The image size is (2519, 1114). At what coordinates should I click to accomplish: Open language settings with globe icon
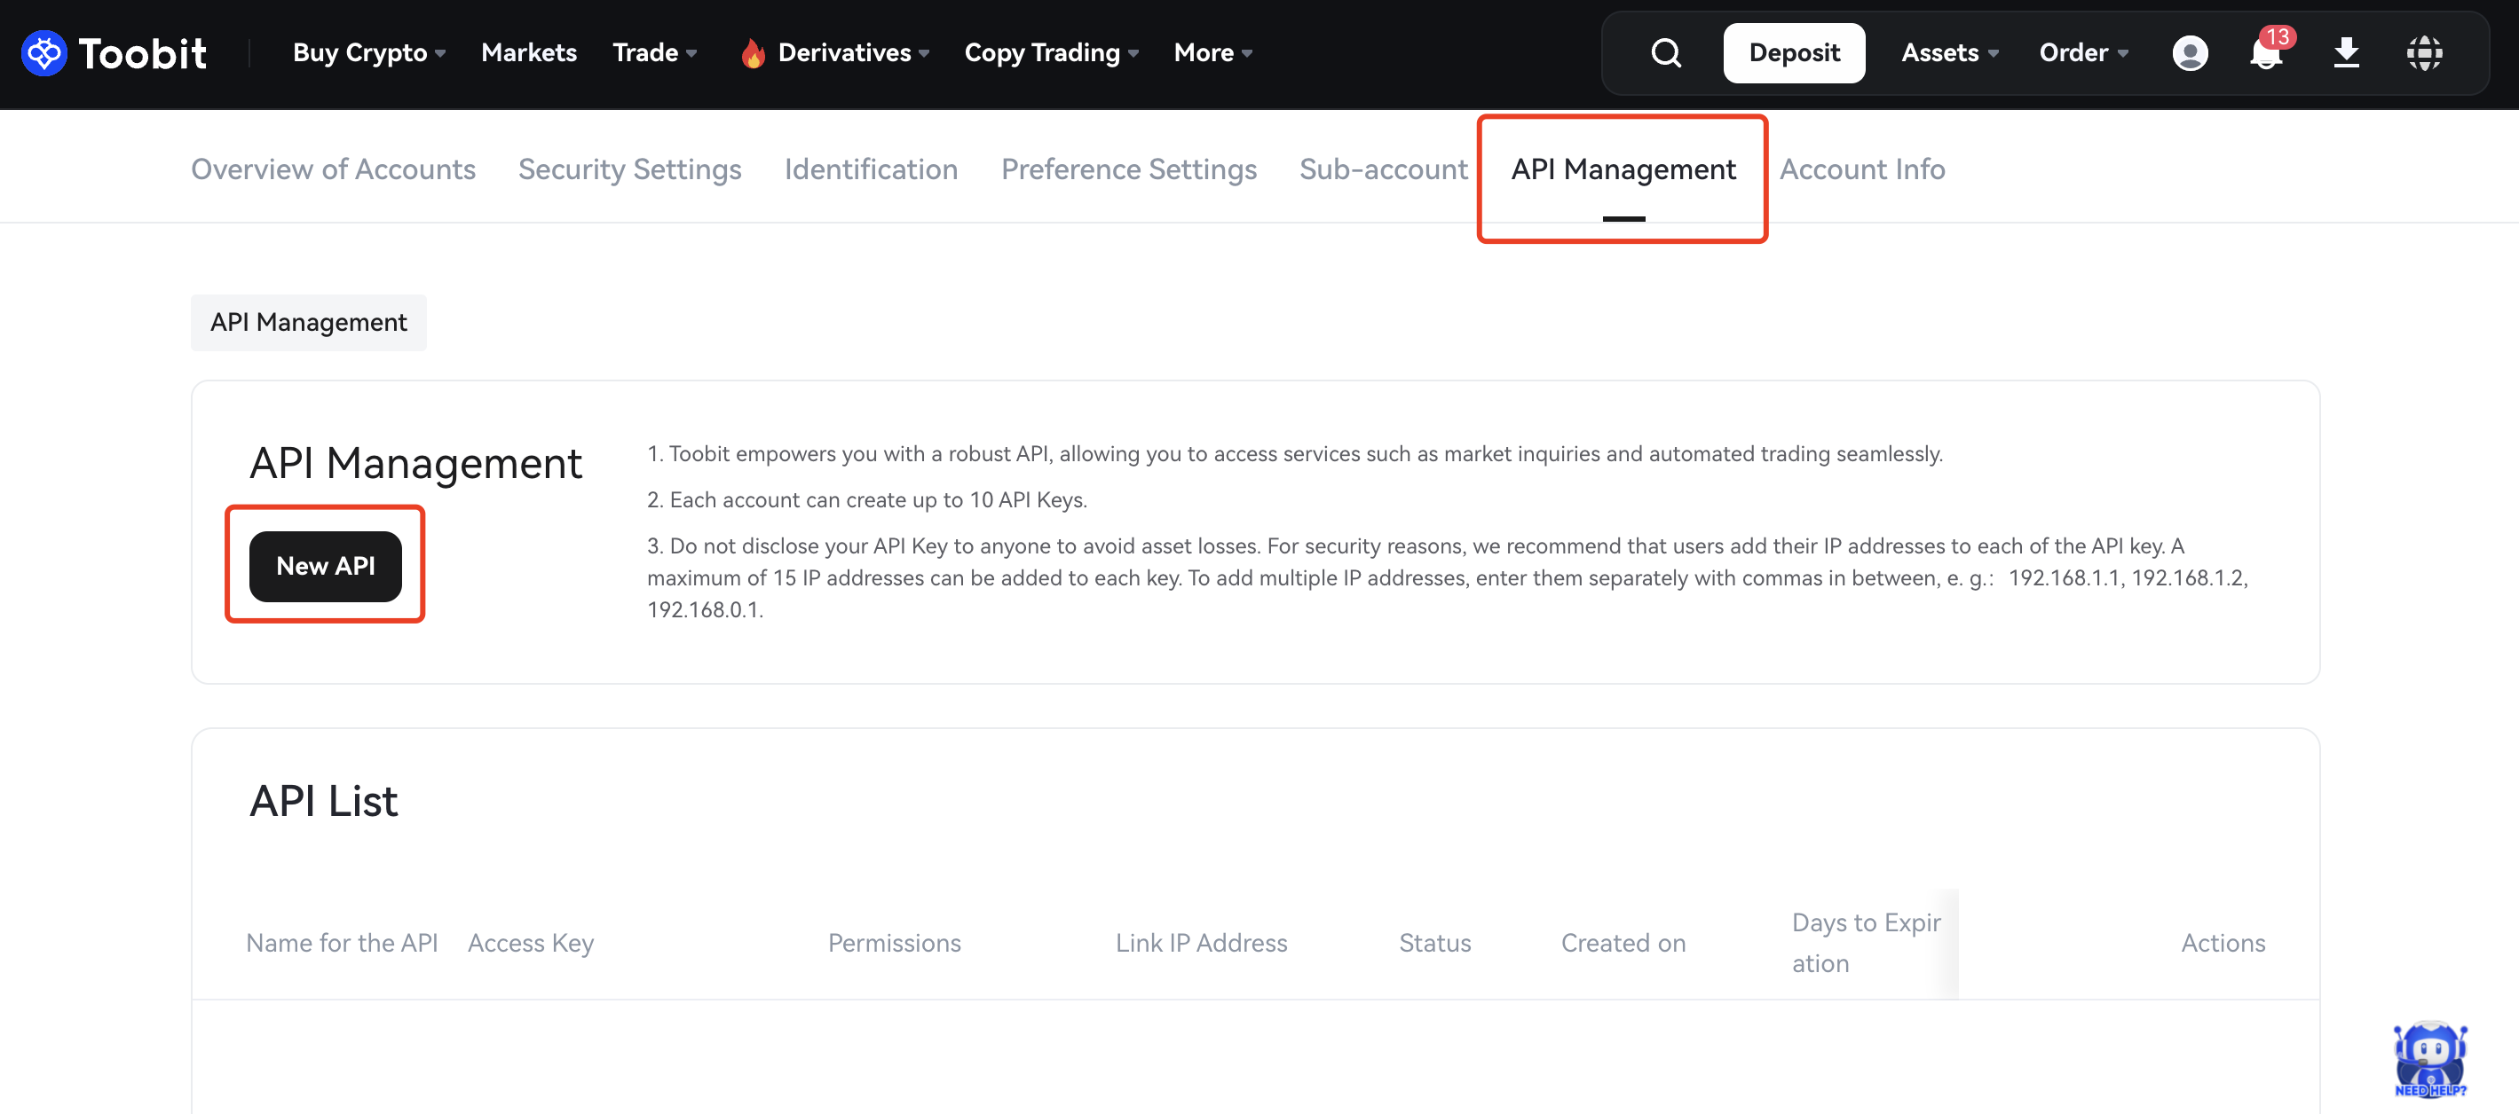pos(2424,52)
